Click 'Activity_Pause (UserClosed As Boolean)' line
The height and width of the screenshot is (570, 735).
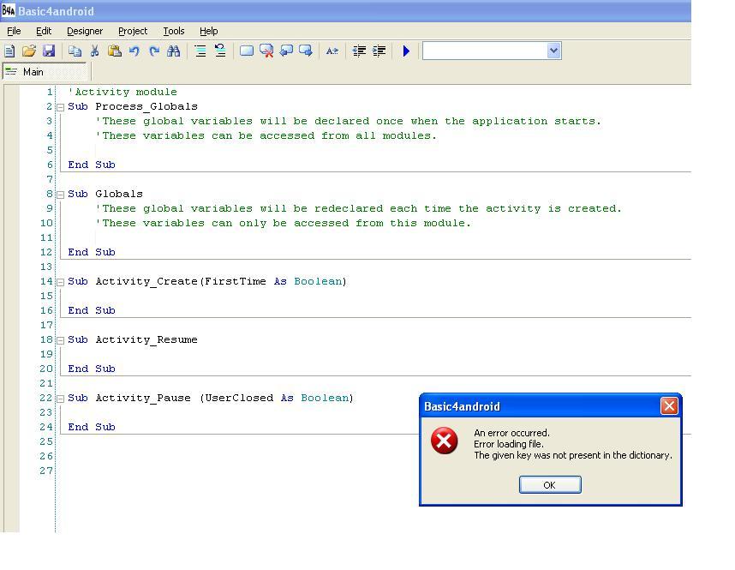click(211, 398)
